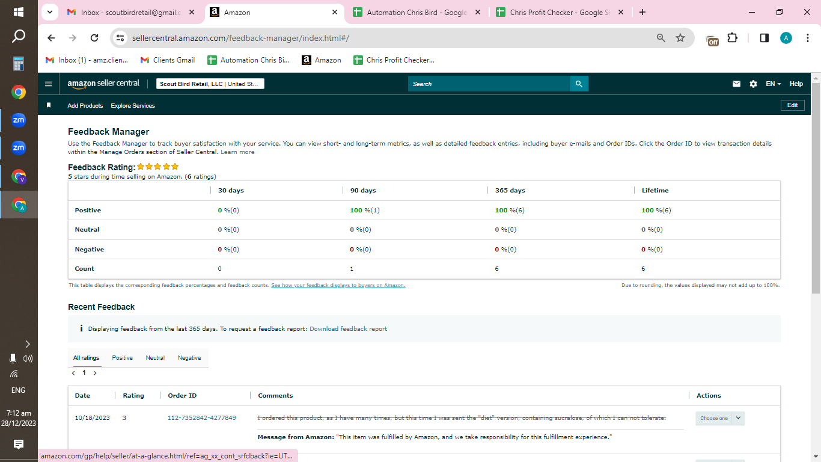Click the page zoom magnifier in address bar
The width and height of the screenshot is (821, 462).
(x=661, y=38)
